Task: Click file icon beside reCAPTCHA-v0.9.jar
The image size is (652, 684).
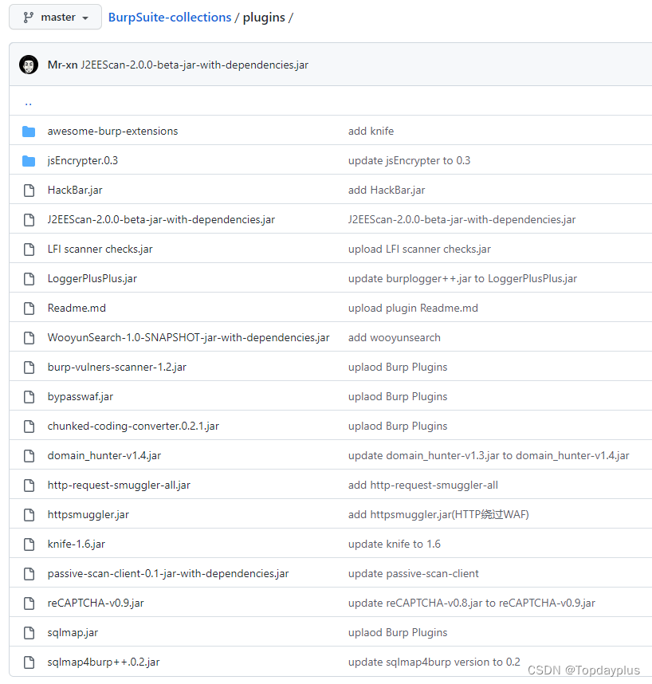Action: 29,603
